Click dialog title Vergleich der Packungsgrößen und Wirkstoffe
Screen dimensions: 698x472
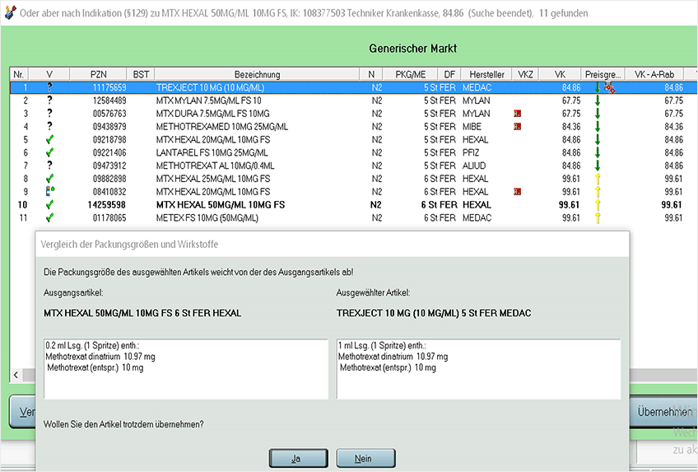pyautogui.click(x=129, y=244)
